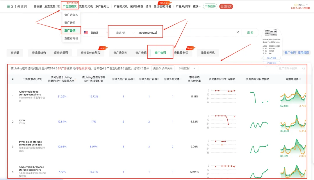
Task: Open weekly search trend chart for pyrex row
Action: point(293,122)
